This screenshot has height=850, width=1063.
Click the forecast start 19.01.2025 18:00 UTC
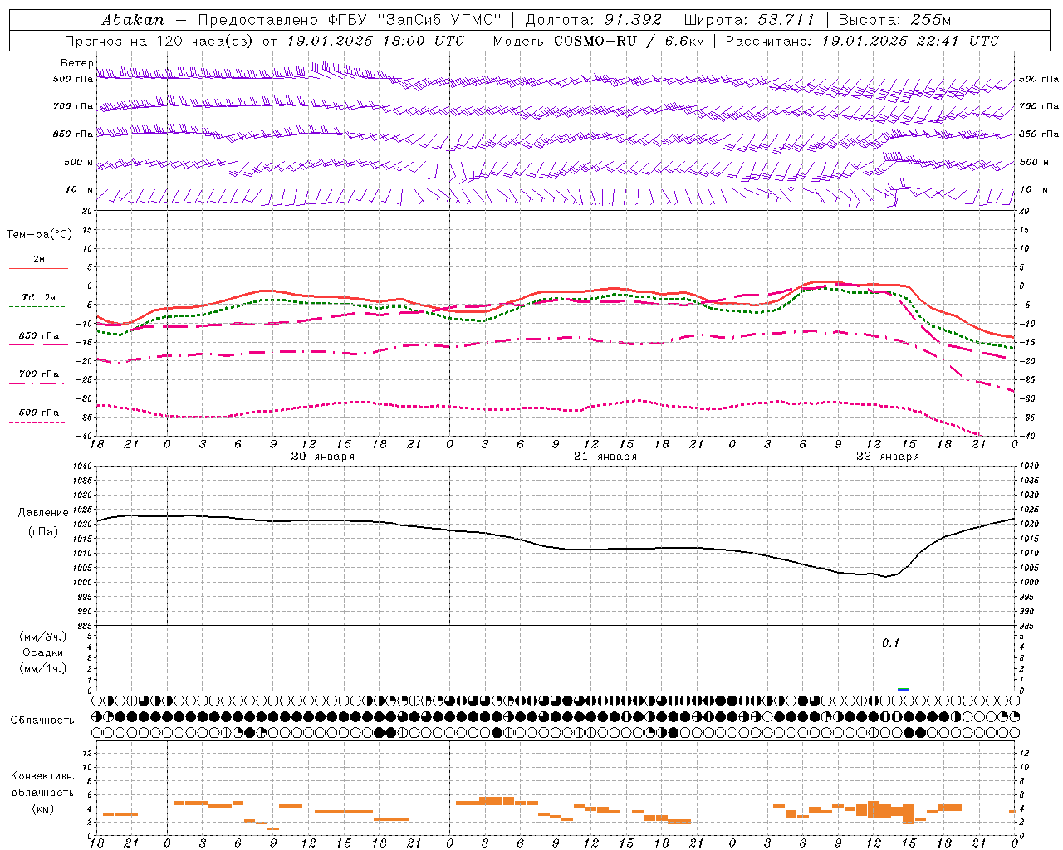tap(375, 41)
